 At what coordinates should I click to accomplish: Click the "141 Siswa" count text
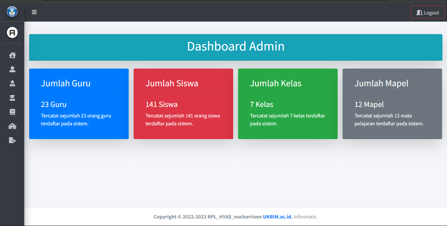point(161,105)
